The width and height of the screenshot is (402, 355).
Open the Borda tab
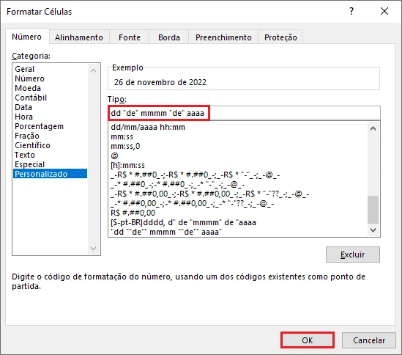coord(169,37)
